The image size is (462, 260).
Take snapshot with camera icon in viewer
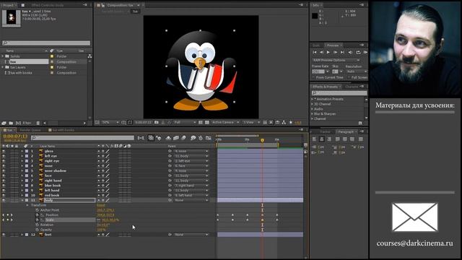click(x=157, y=122)
